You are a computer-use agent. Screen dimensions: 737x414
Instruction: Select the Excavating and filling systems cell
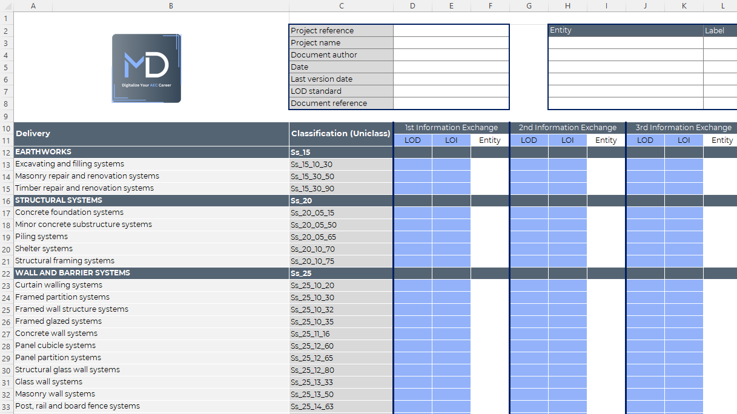tap(151, 164)
